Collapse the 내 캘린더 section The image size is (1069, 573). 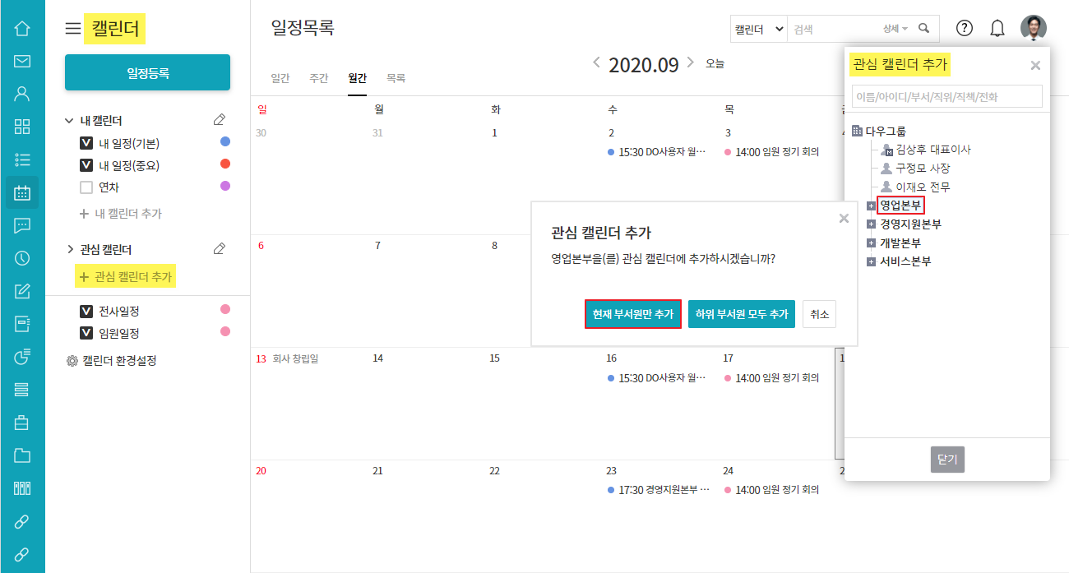[x=69, y=121]
